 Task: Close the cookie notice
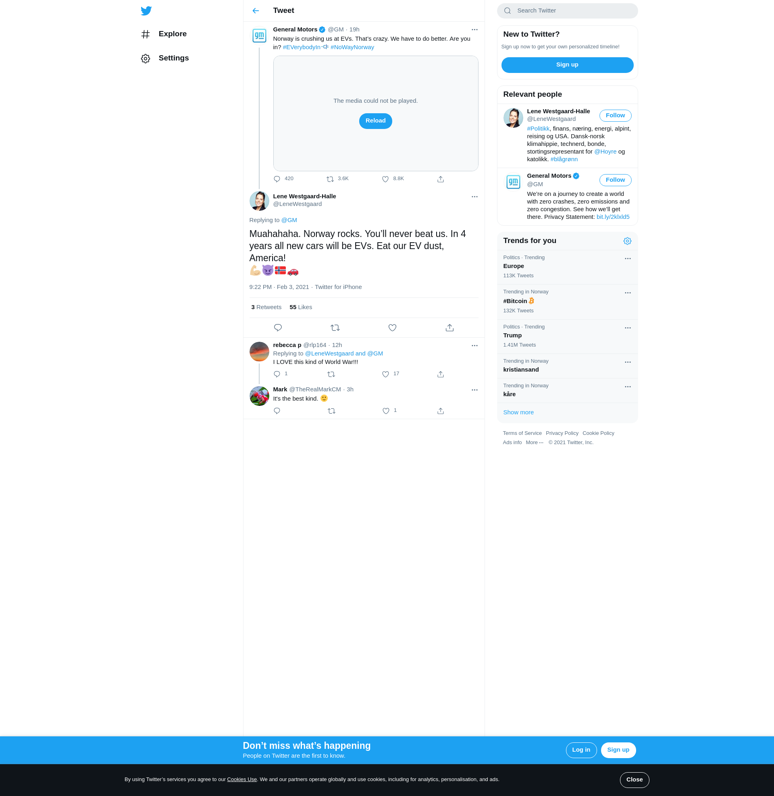634,780
